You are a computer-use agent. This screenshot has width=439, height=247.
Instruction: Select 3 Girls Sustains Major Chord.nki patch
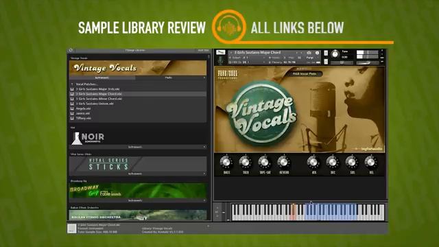138,94
